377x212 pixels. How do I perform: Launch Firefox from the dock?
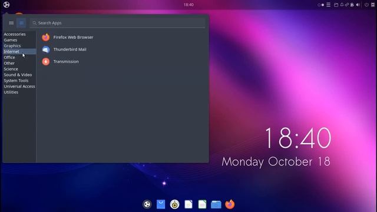(230, 204)
